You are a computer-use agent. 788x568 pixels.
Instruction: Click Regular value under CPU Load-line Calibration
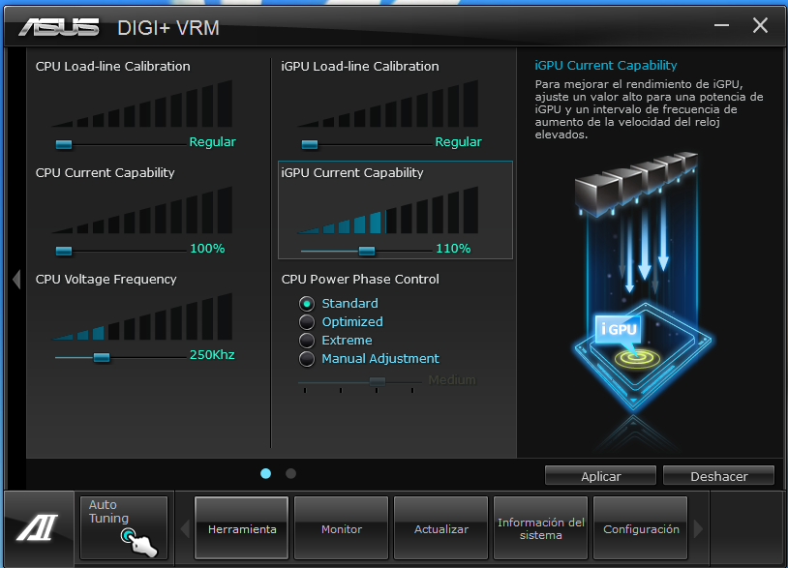coord(213,142)
